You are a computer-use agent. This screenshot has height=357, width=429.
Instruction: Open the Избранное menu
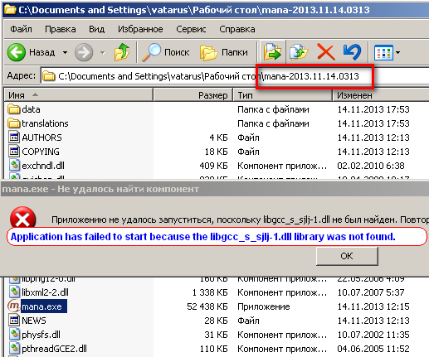coord(140,29)
